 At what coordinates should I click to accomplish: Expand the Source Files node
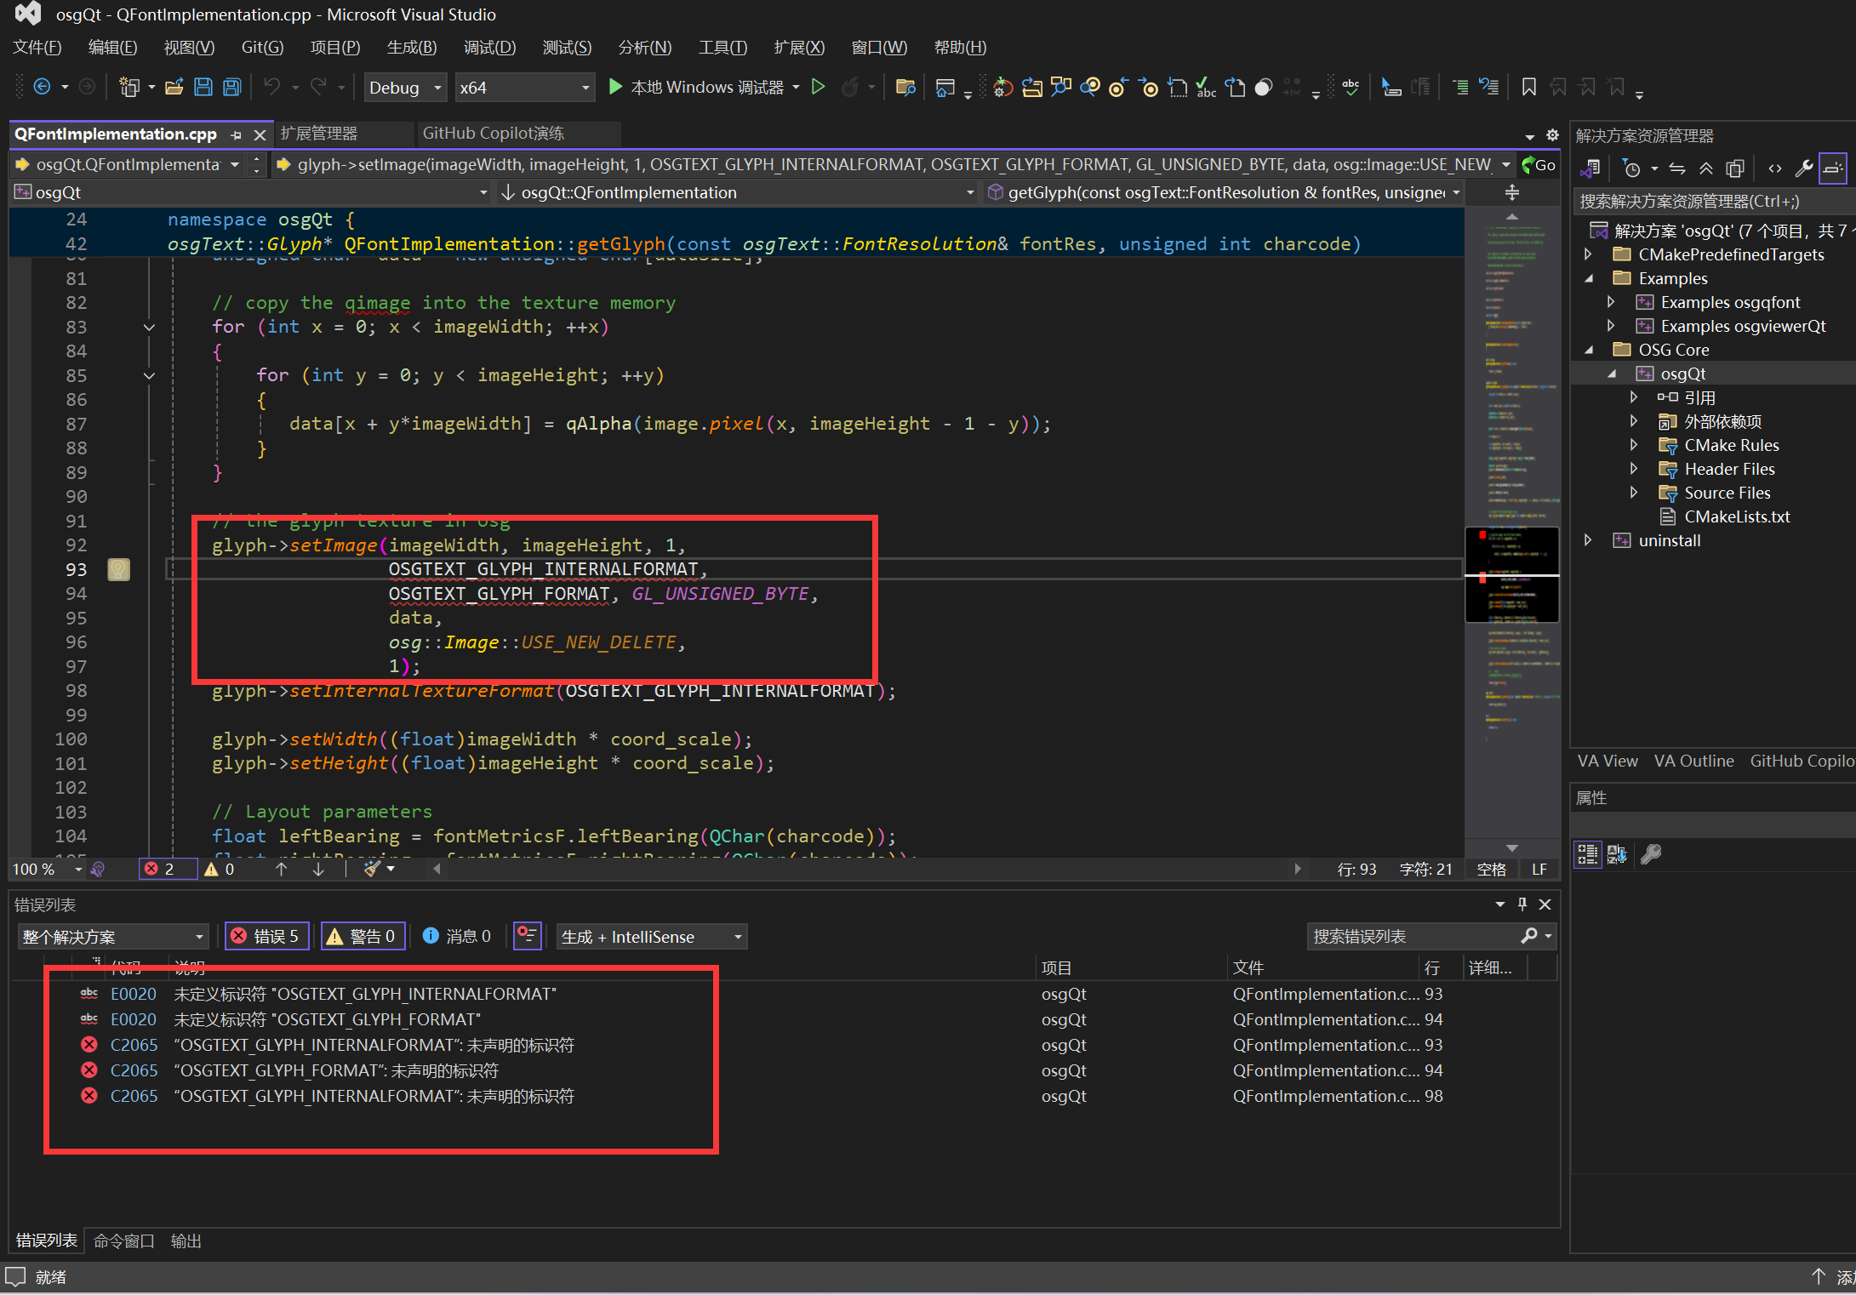1633,493
